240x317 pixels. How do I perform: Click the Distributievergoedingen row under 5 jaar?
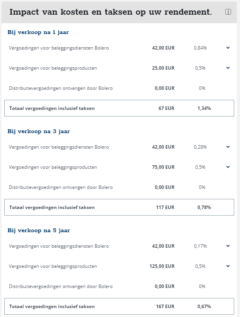(x=119, y=286)
